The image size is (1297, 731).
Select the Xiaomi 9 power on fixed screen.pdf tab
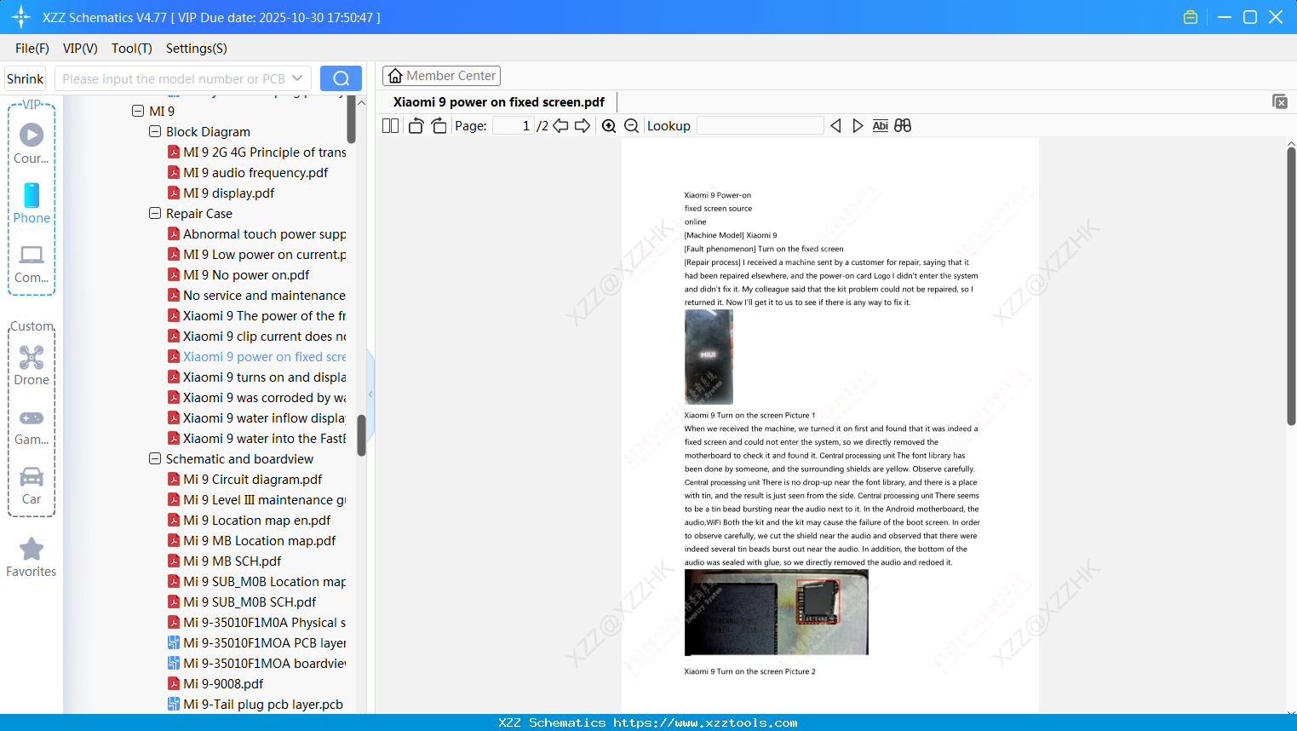[x=499, y=102]
